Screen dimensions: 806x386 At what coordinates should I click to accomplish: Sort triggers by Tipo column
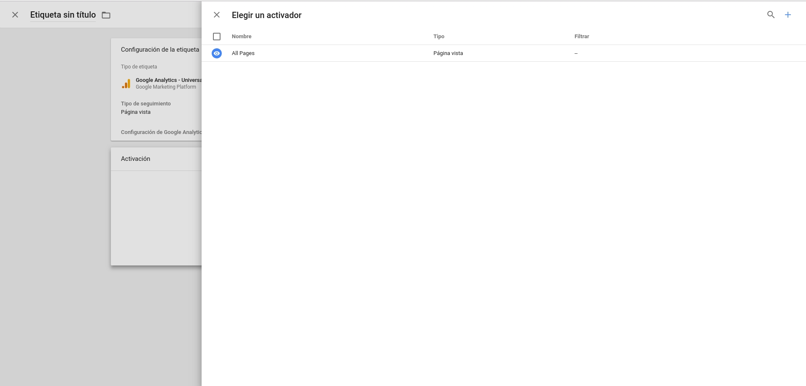click(x=438, y=37)
